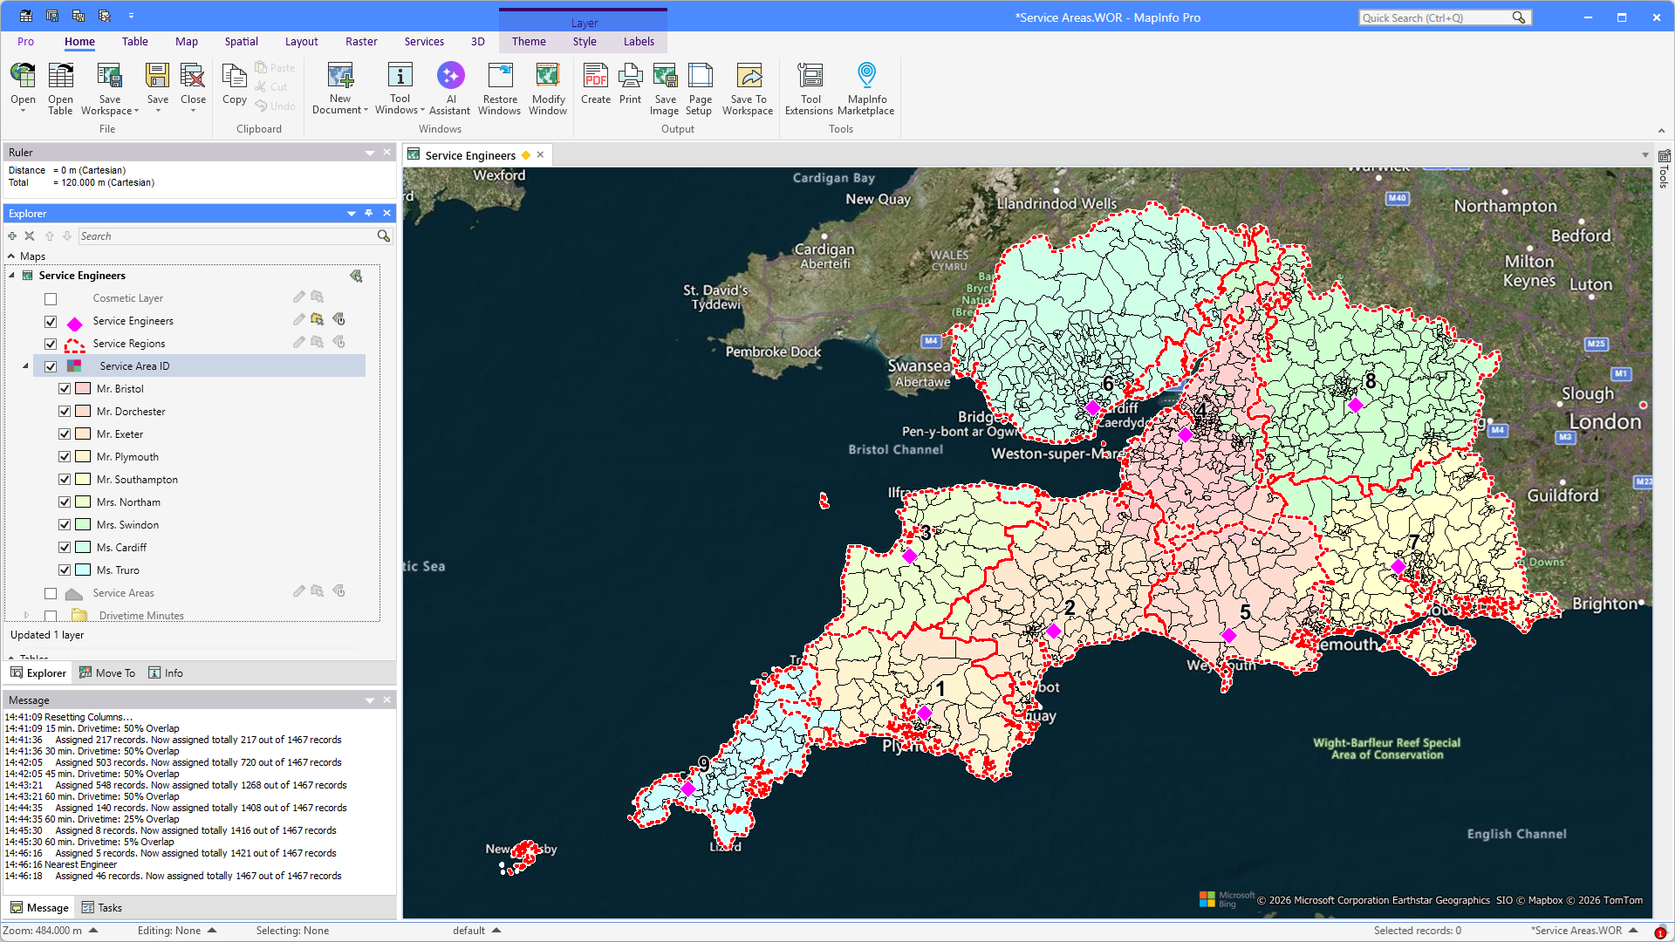
Task: Open the Spatial ribbon tab
Action: tap(241, 42)
